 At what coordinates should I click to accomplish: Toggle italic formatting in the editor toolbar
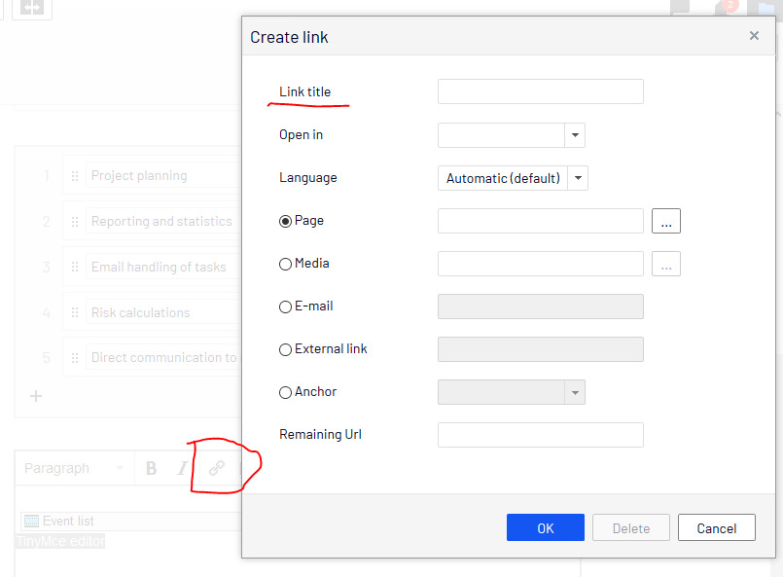pos(181,468)
